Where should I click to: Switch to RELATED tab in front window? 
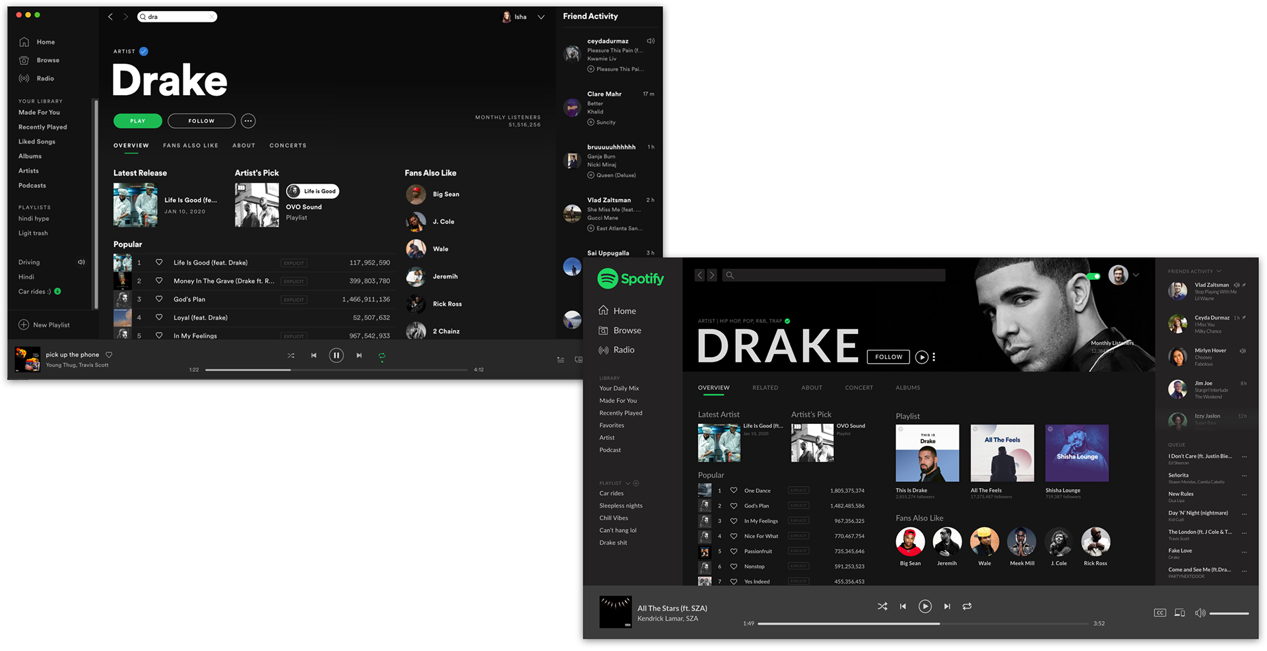pos(765,388)
